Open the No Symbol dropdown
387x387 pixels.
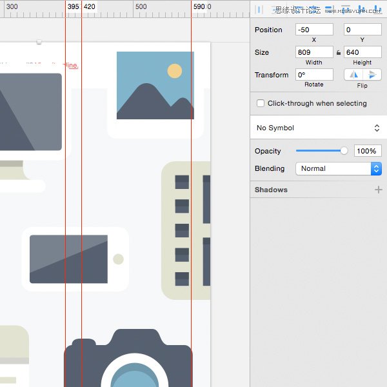[x=319, y=128]
